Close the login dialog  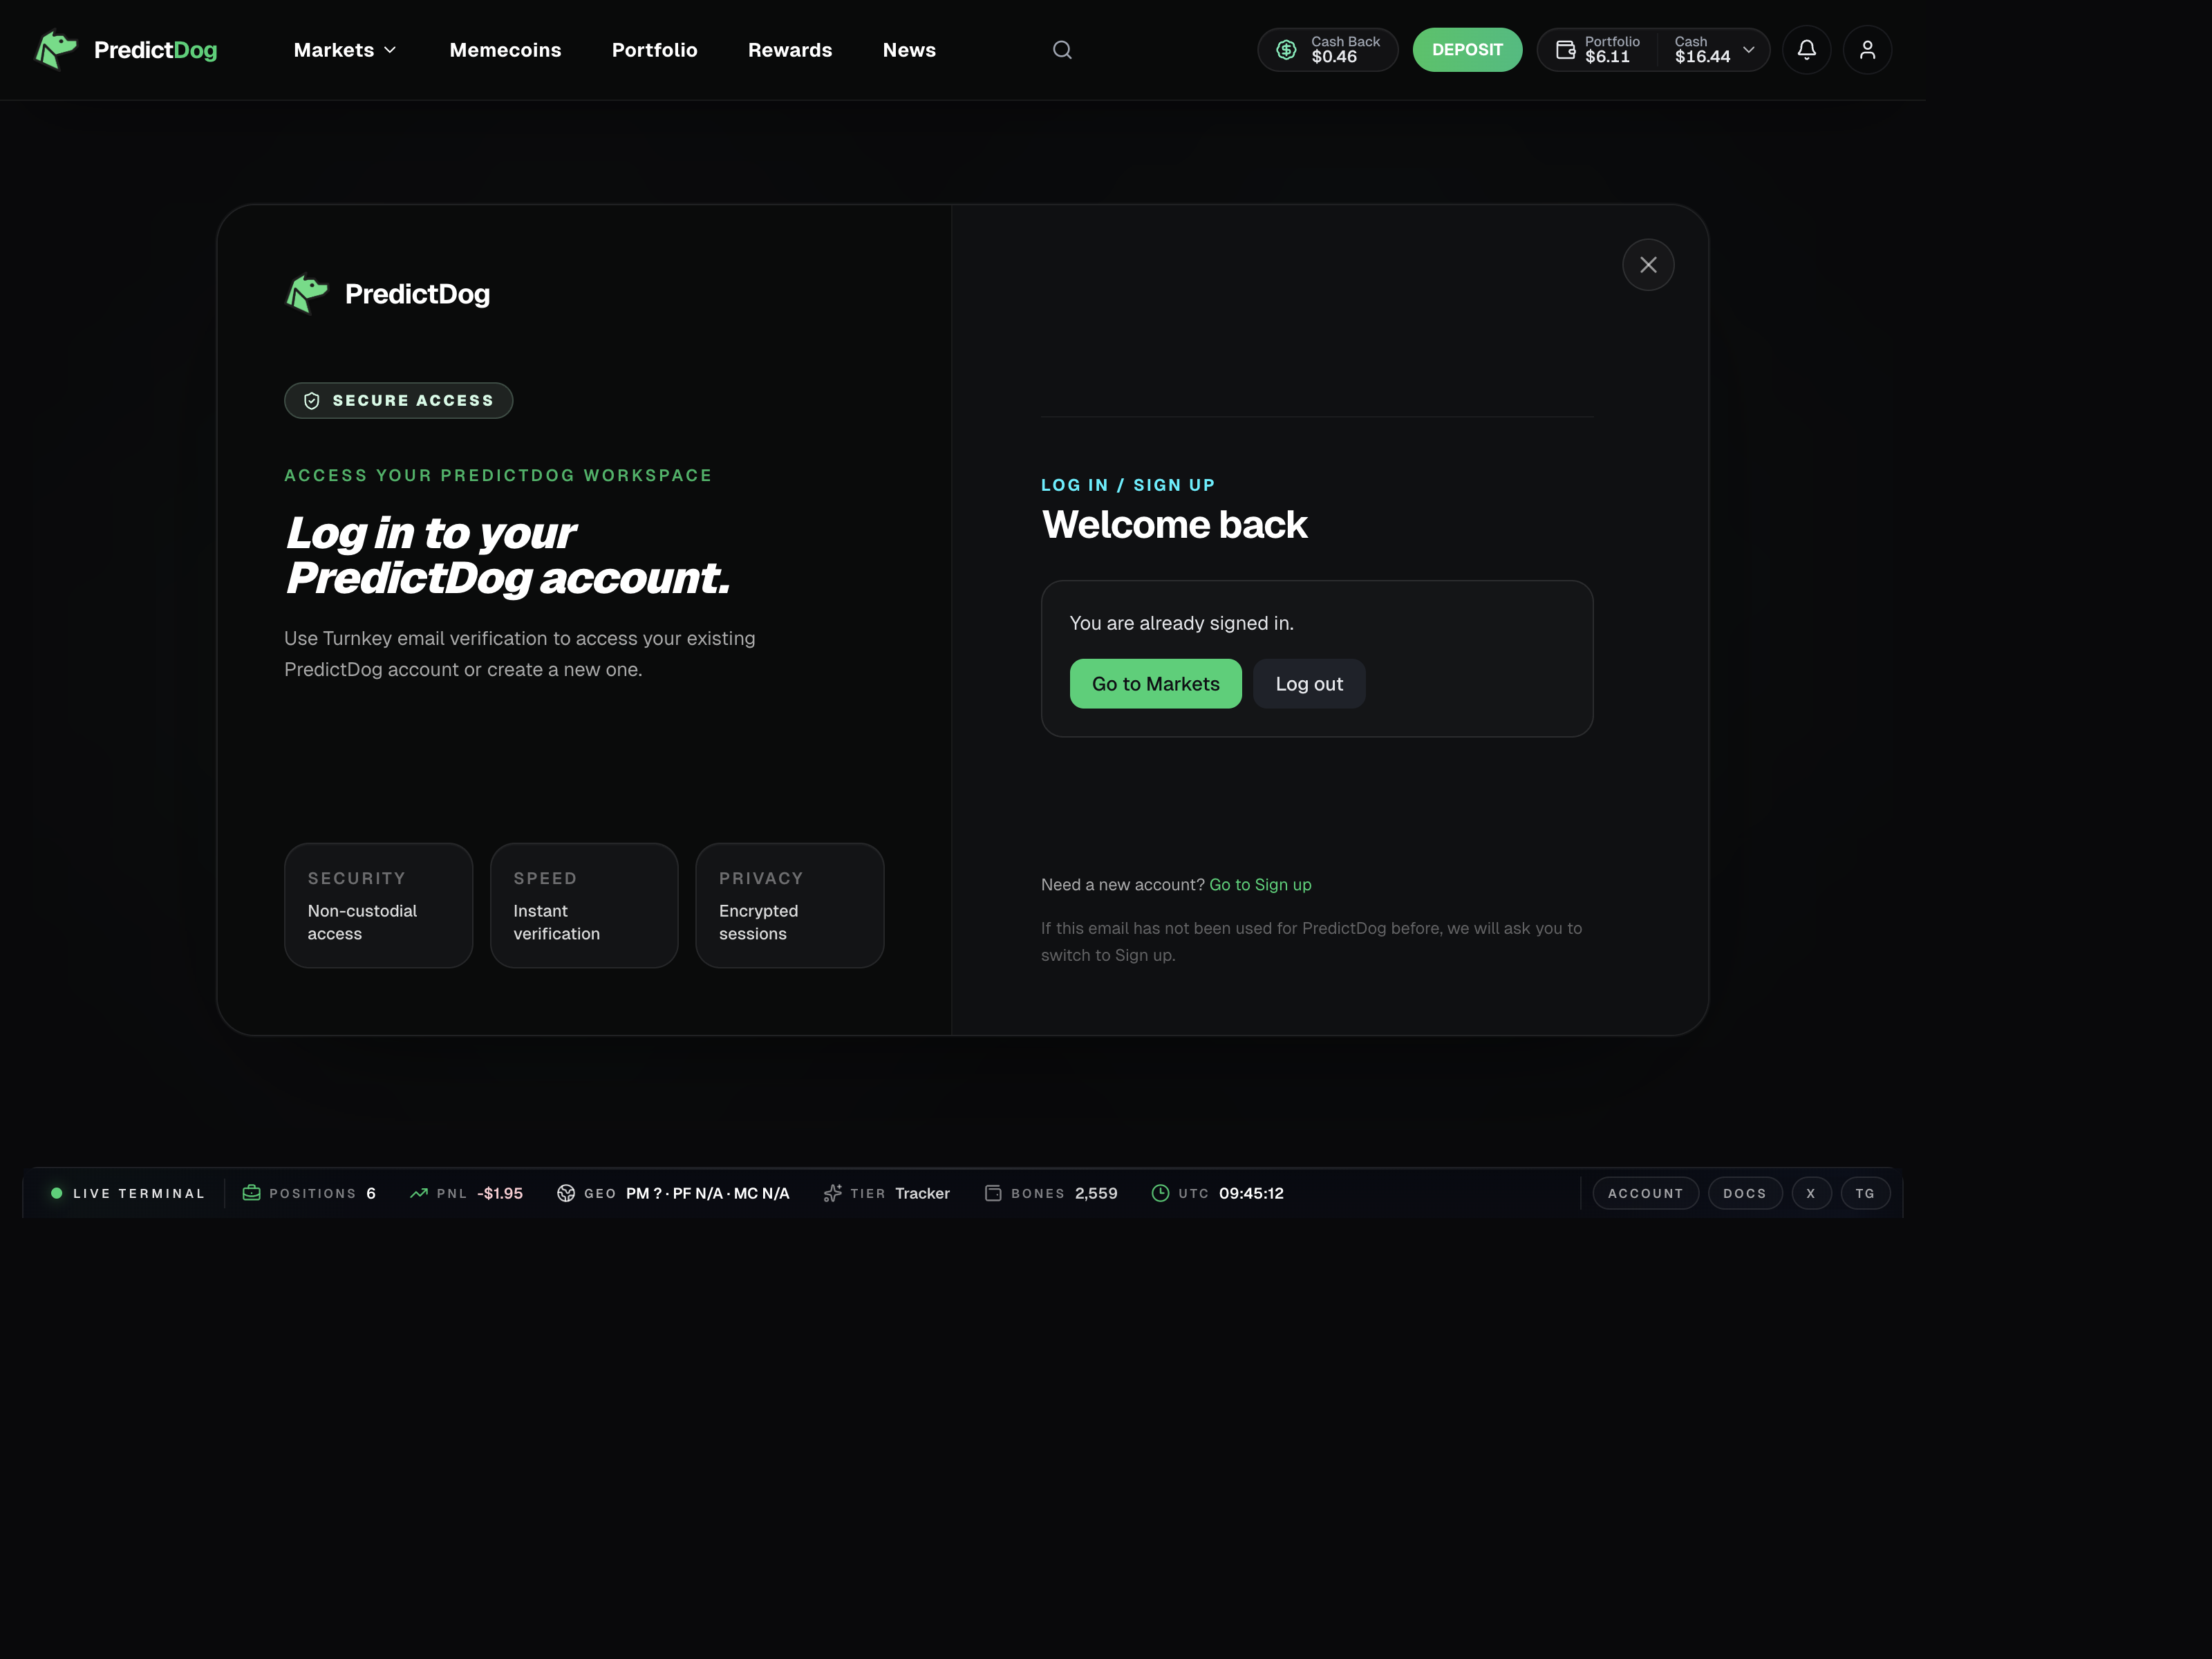click(1647, 265)
